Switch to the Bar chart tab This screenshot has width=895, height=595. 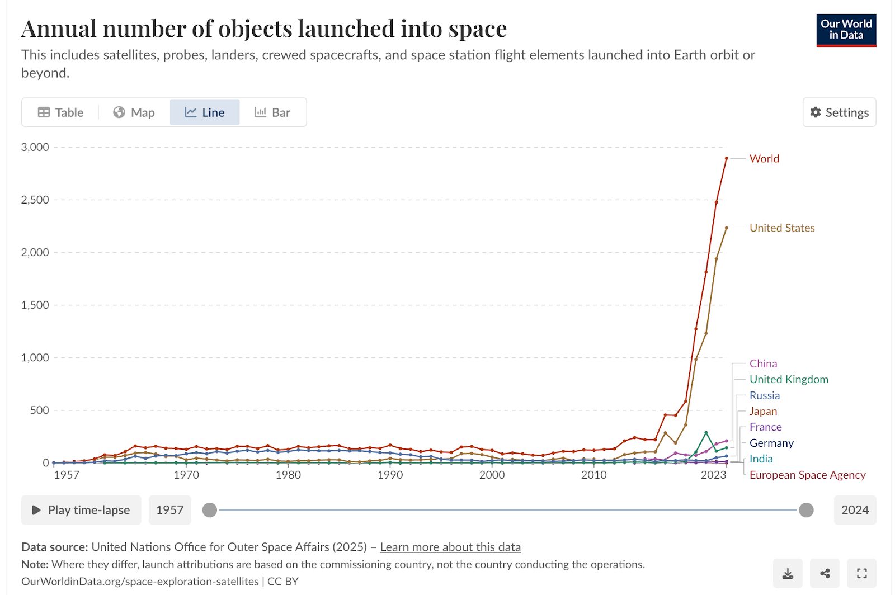[272, 112]
